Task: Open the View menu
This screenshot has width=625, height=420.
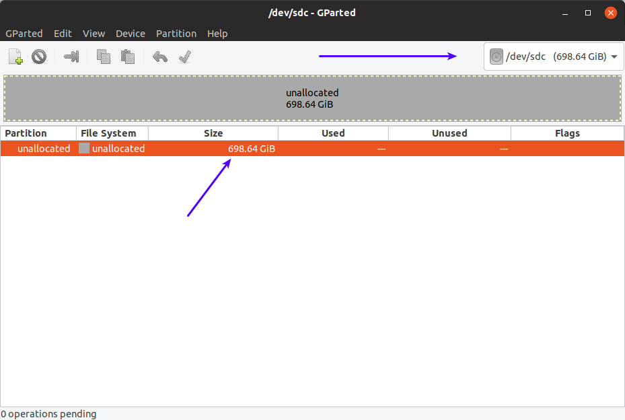Action: 94,34
